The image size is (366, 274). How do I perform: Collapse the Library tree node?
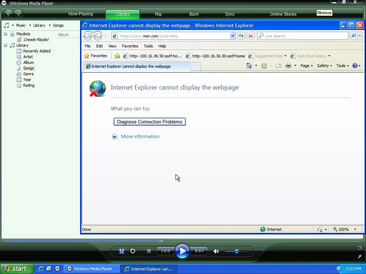5,45
